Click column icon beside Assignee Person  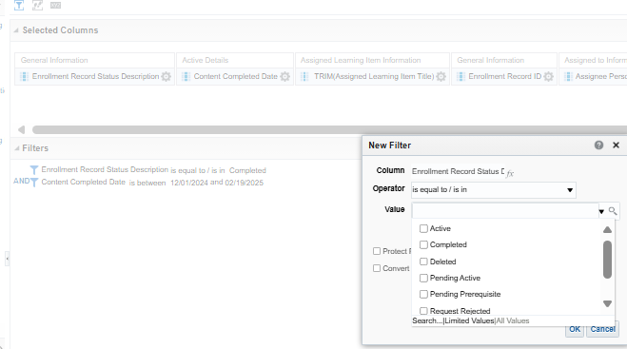[x=568, y=76]
